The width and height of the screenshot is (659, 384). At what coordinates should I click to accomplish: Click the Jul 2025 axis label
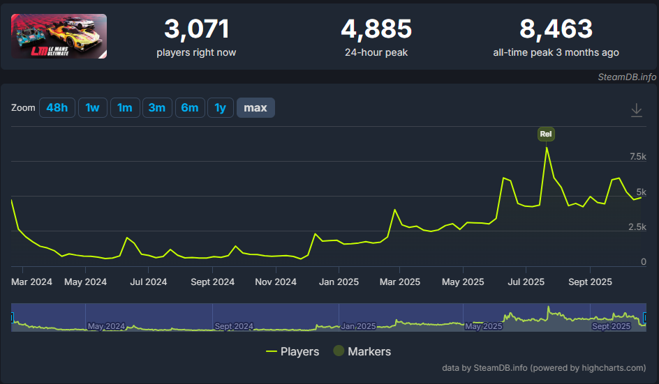pyautogui.click(x=526, y=282)
